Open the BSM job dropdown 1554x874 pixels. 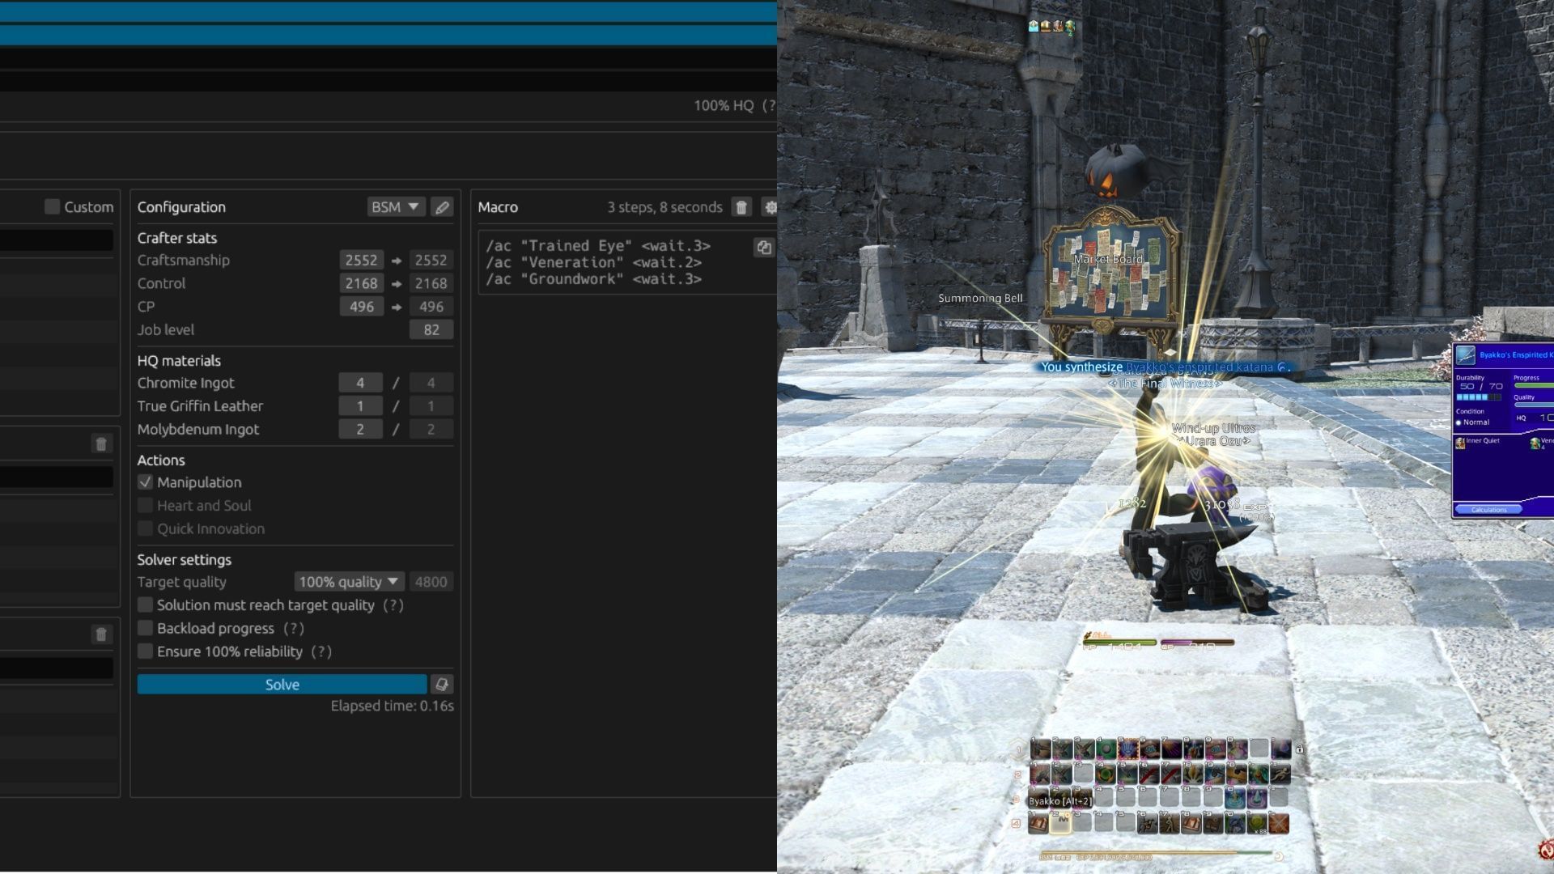coord(395,207)
